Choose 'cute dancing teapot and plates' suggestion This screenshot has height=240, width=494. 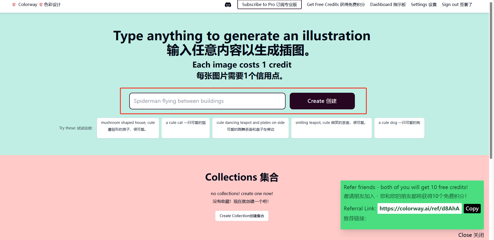point(250,128)
